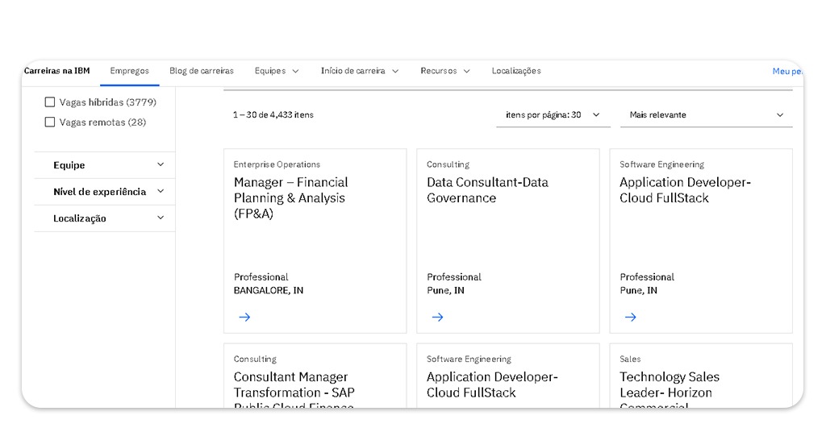
Task: Open the Mais relevante sort dropdown
Action: coord(707,114)
